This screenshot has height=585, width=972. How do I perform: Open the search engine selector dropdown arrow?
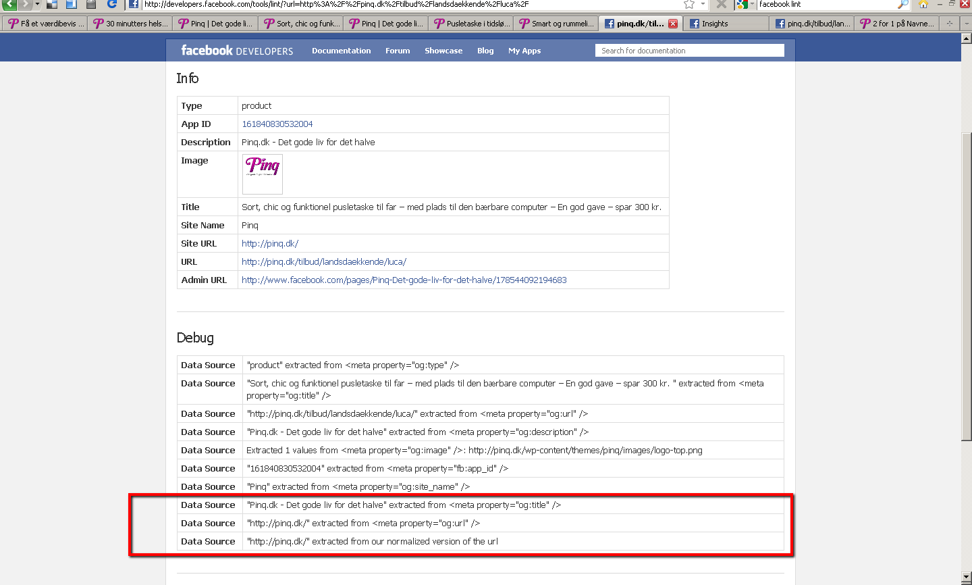click(752, 4)
